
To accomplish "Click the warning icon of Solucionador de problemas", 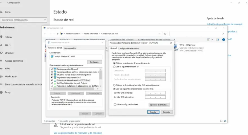I will 56,125.
